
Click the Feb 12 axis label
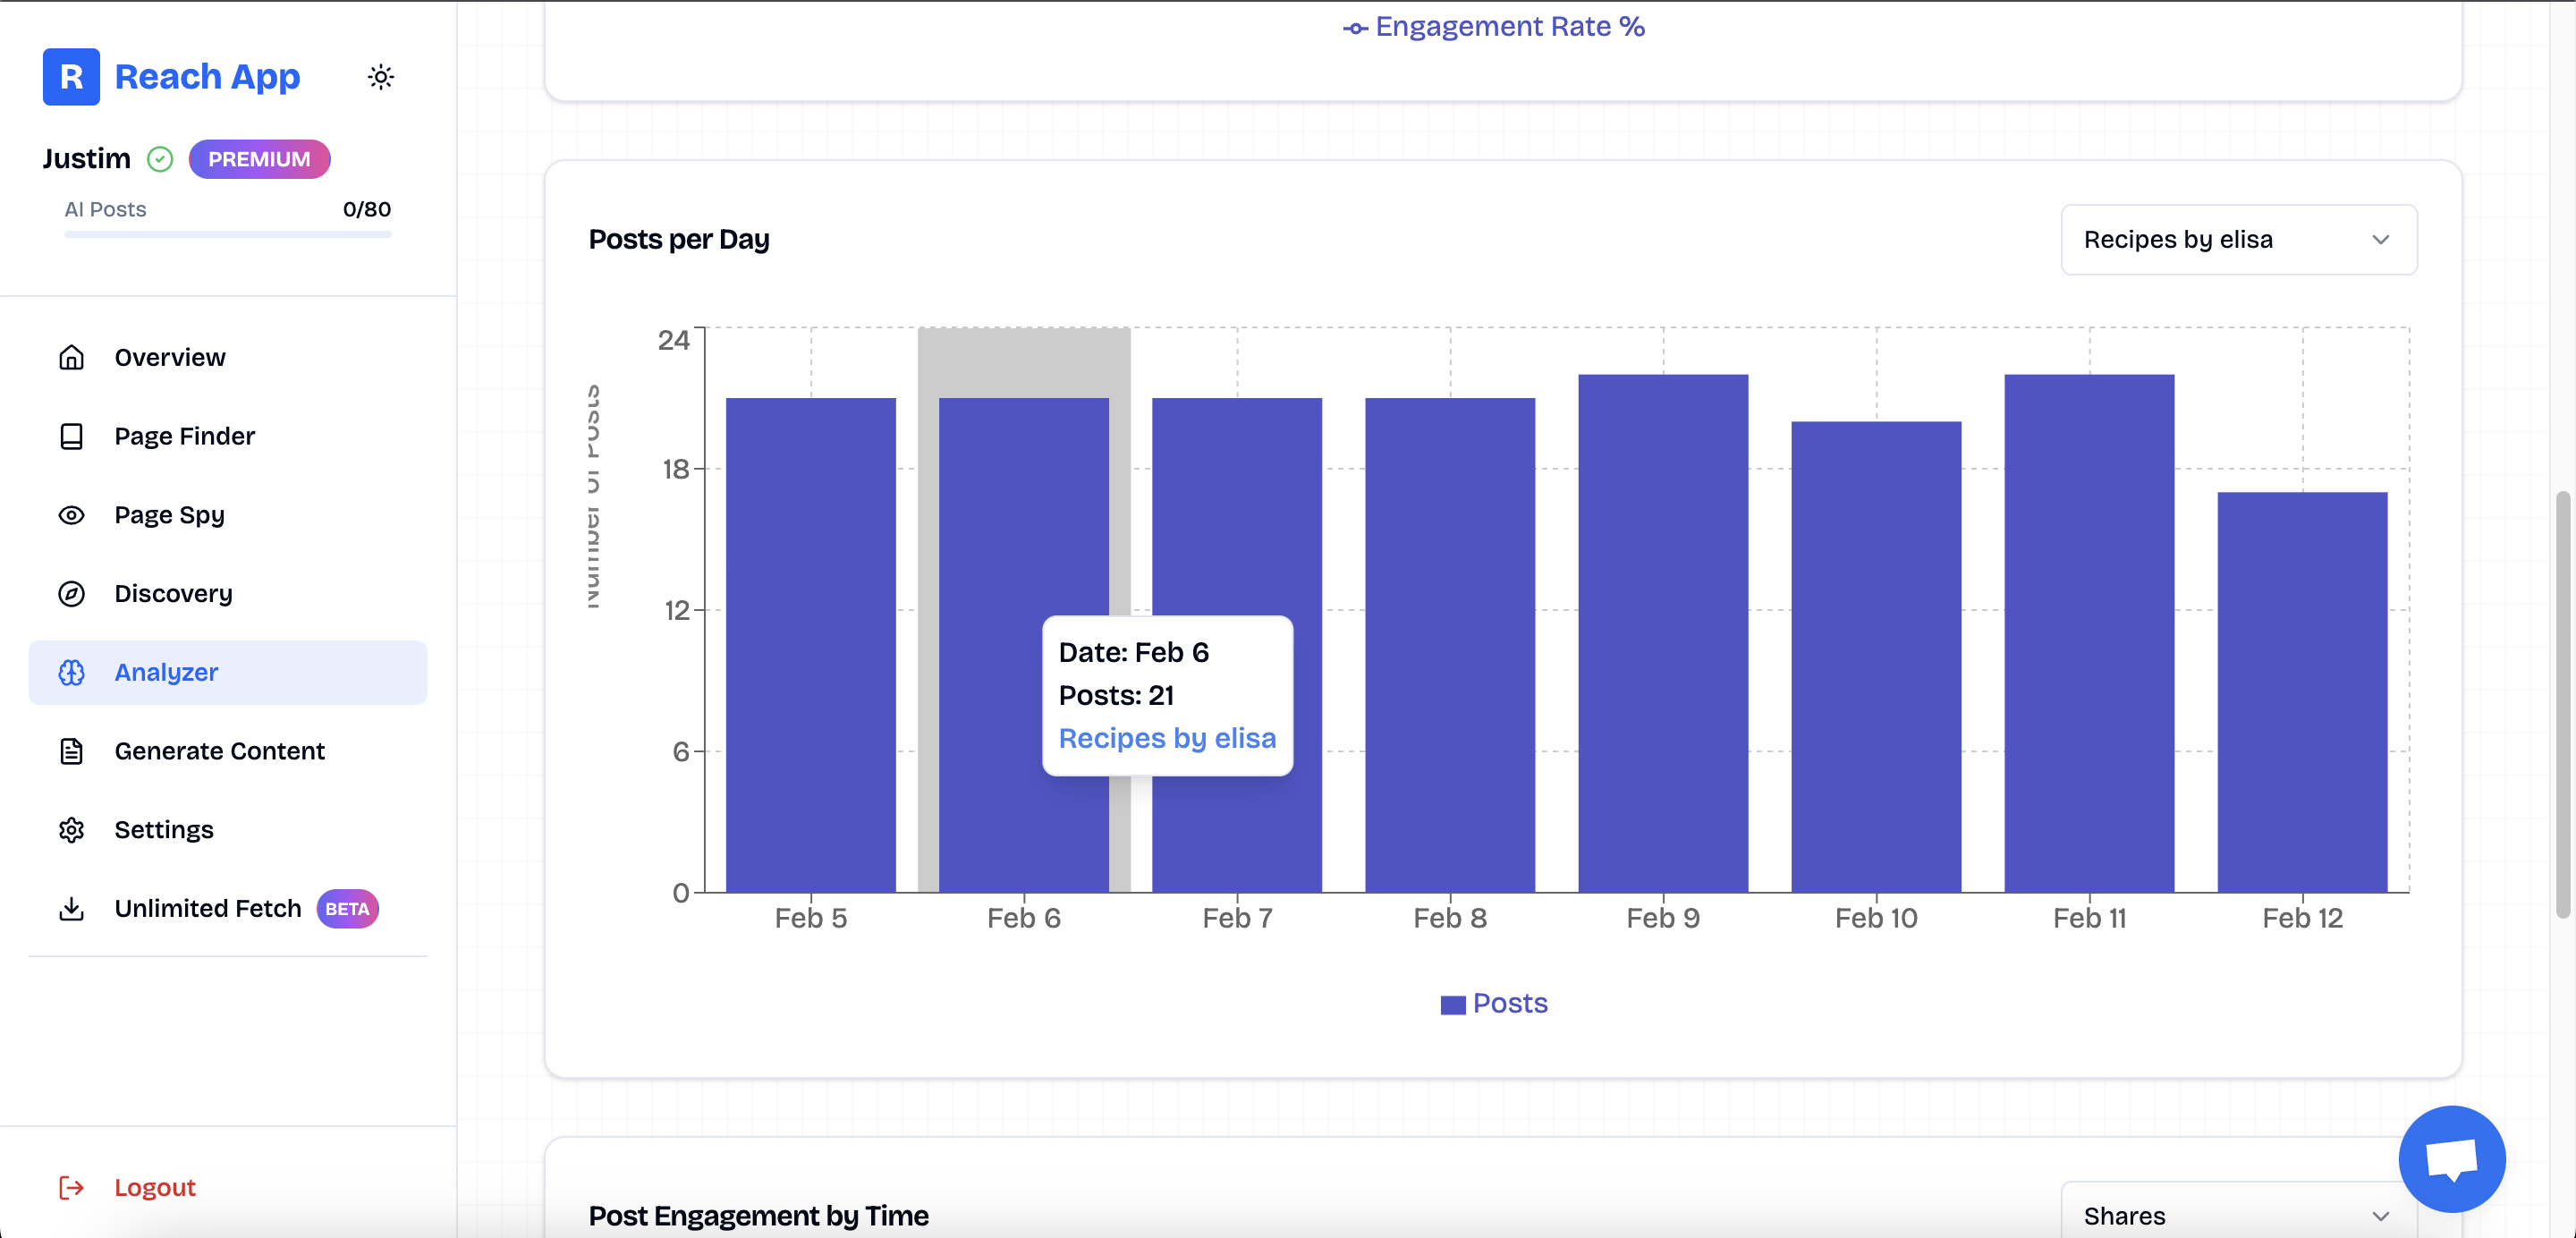[2302, 918]
